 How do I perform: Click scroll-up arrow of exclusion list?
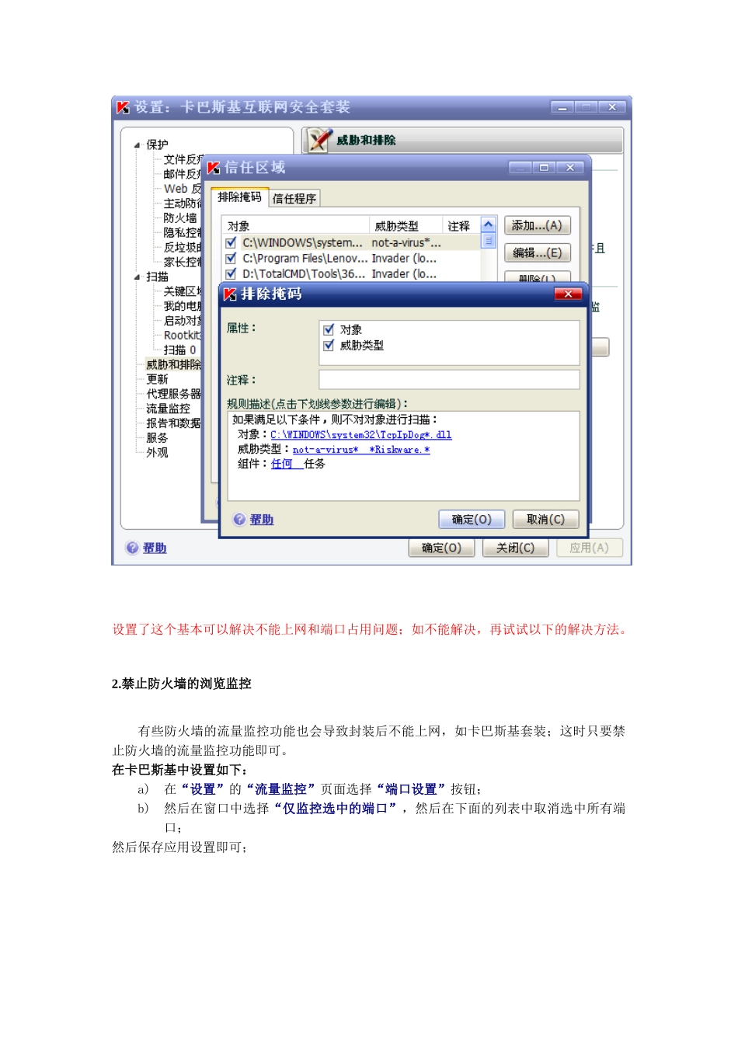(x=489, y=224)
